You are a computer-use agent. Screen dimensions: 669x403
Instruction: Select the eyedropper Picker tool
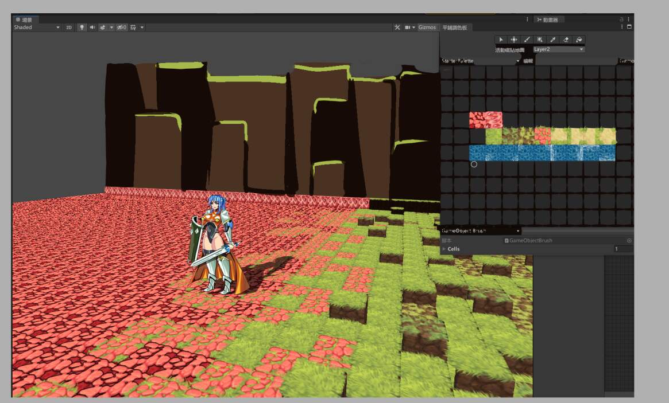(553, 40)
